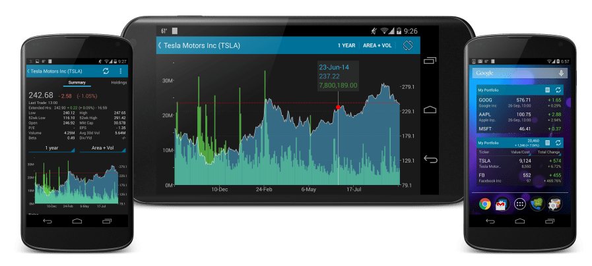Select the 7,800,189.00 volume in tooltip
The image size is (592, 266).
(338, 86)
